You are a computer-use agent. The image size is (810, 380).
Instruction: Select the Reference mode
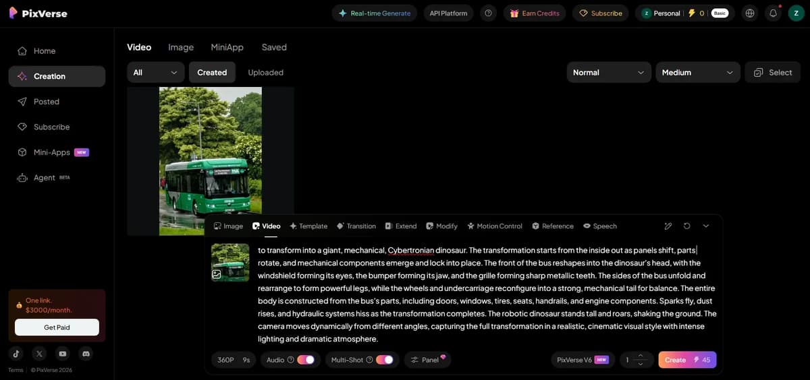coord(553,226)
